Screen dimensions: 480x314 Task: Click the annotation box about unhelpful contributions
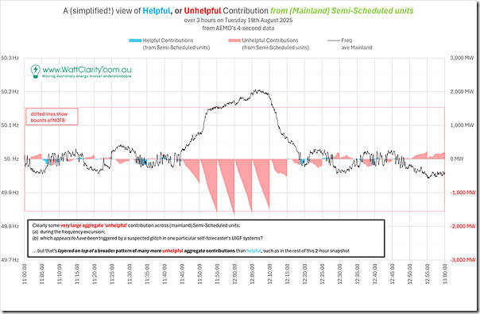(x=206, y=239)
